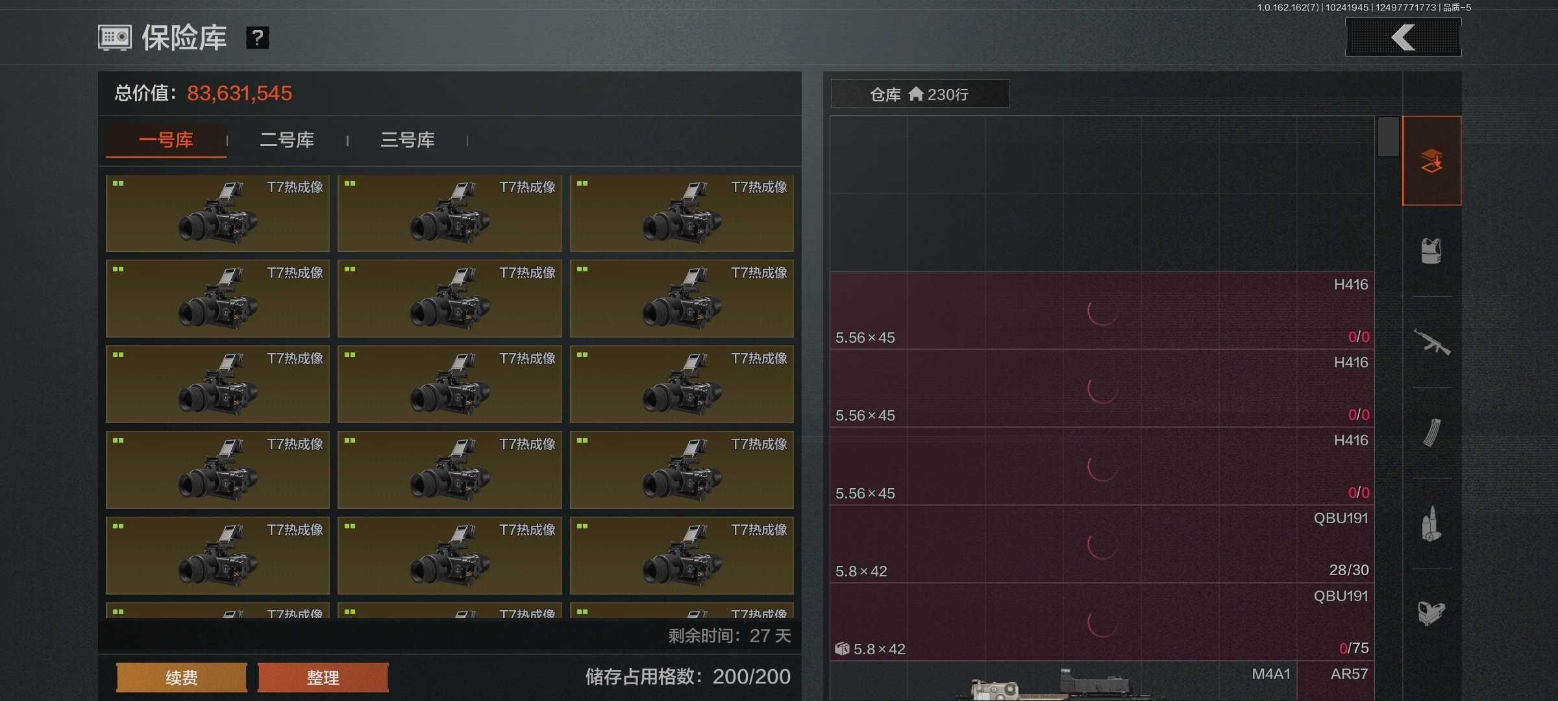Screen dimensions: 1558x701
Task: Click the 整理 organize button
Action: 323,678
